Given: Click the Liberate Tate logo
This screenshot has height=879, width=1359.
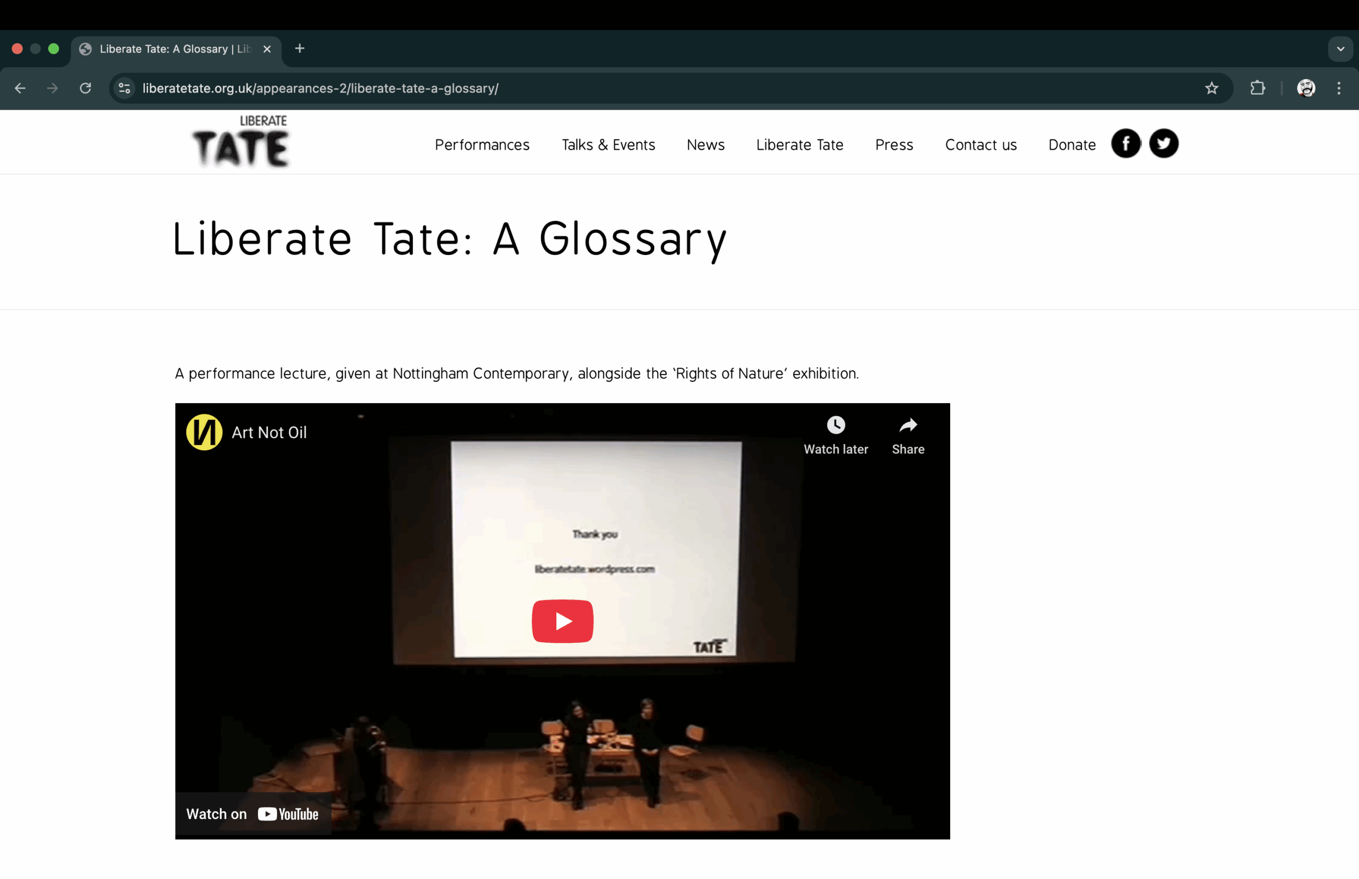Looking at the screenshot, I should point(241,142).
